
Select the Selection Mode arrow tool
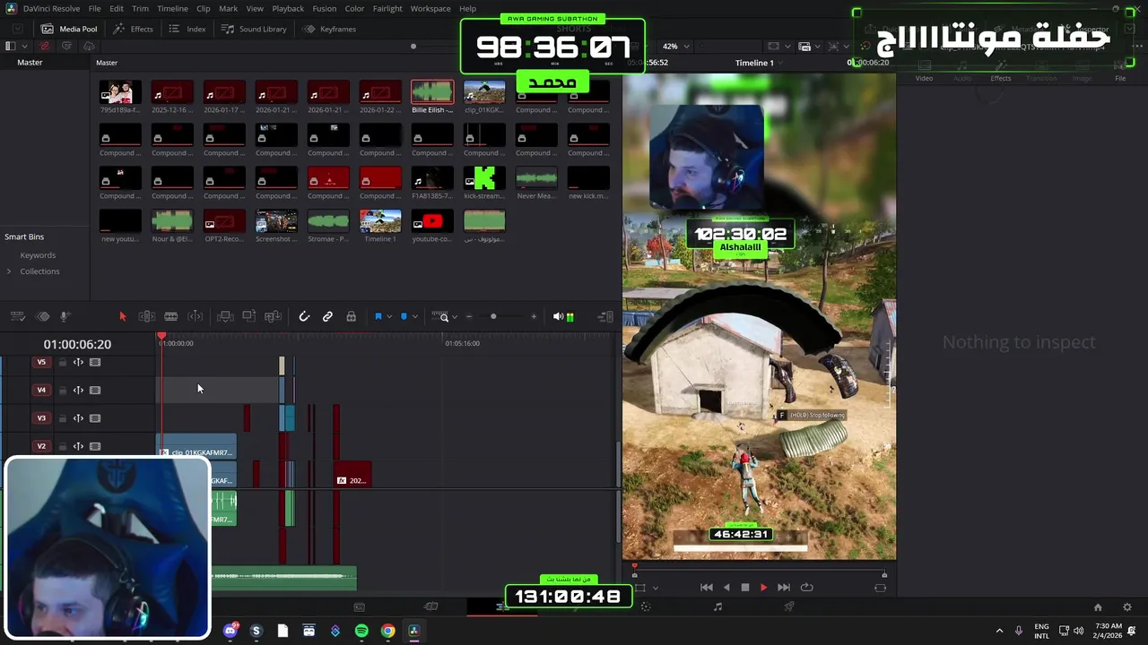click(x=123, y=316)
